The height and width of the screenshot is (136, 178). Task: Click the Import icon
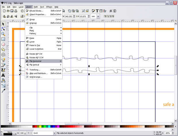(x=22, y=11)
